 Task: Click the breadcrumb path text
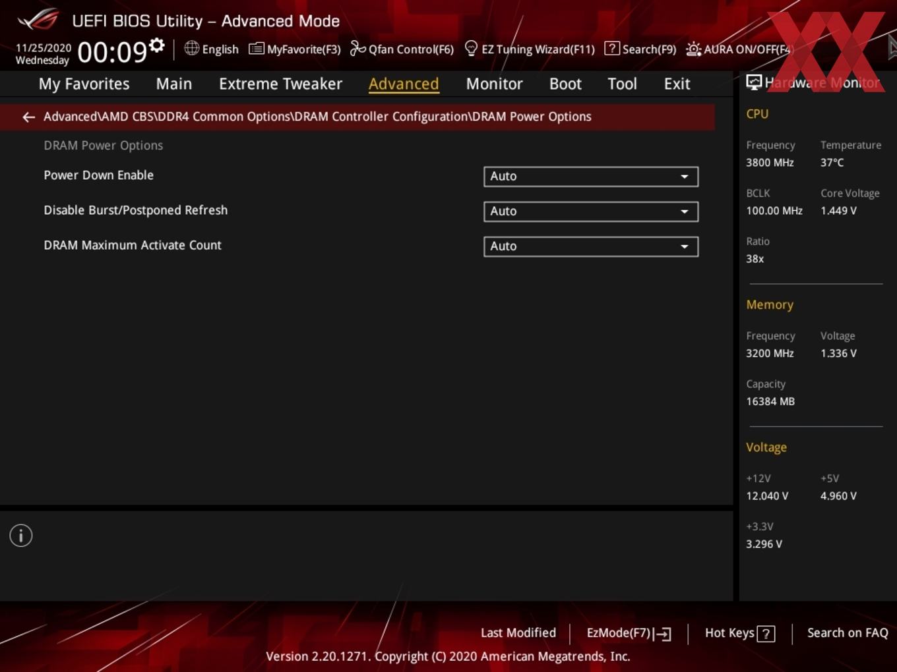tap(317, 117)
